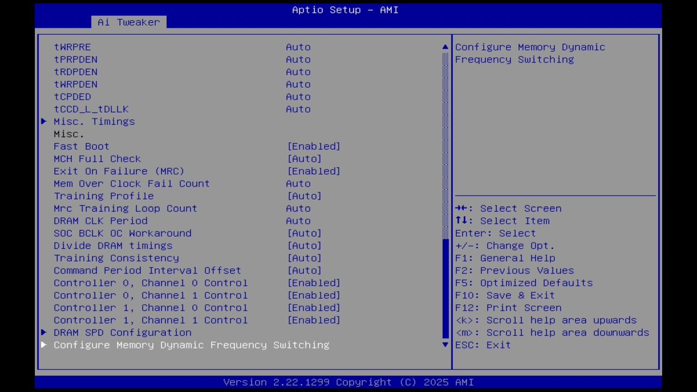The width and height of the screenshot is (697, 392).
Task: Click the Divide DRAM timings option
Action: [113, 246]
